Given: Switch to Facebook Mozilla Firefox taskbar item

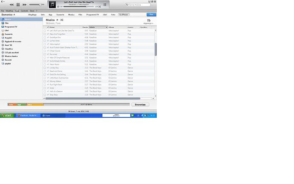Looking at the screenshot, I should (28, 116).
